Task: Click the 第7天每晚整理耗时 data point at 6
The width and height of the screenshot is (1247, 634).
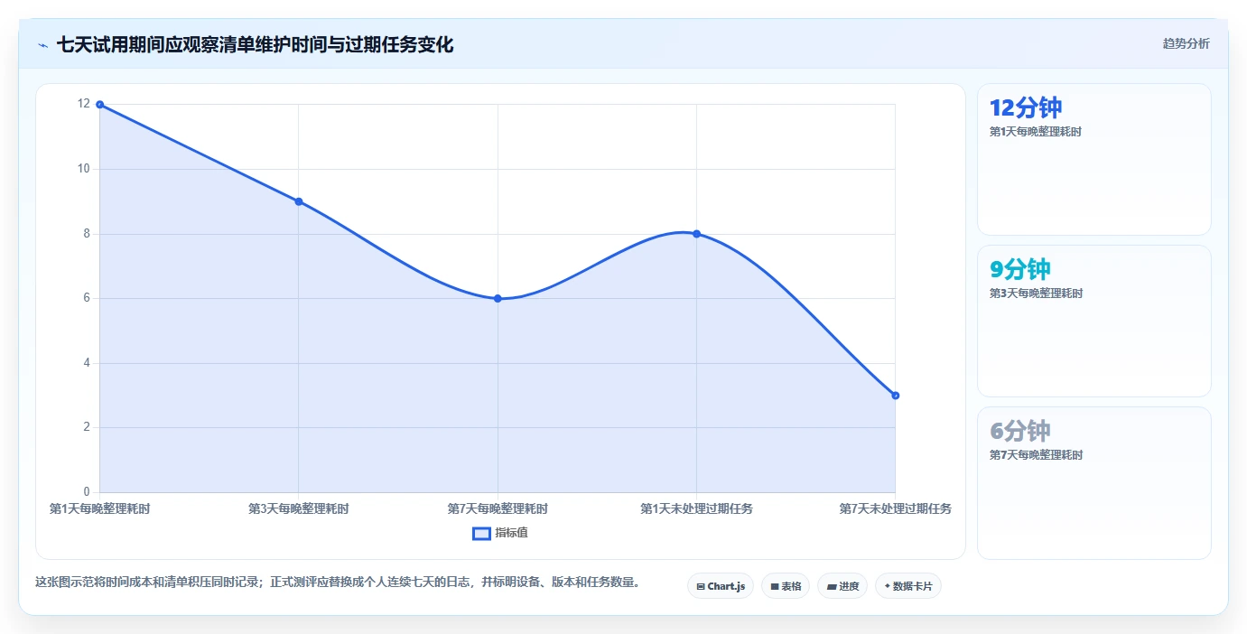Action: 498,299
